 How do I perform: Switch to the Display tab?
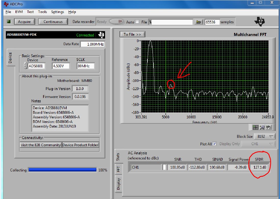coord(118,184)
